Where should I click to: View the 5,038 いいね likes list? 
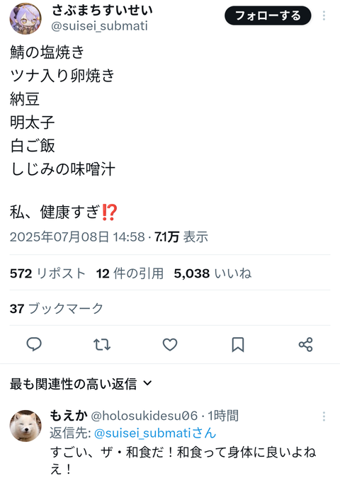[x=212, y=273]
